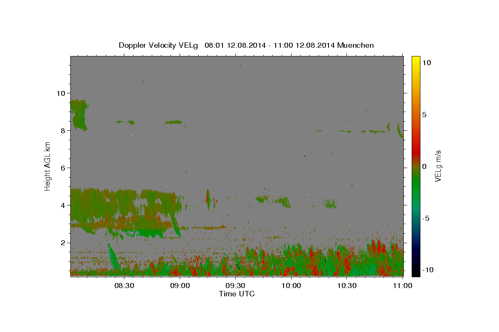Click the 09:00 time tick label
Image resolution: width=499 pixels, height=332 pixels.
pos(180,286)
